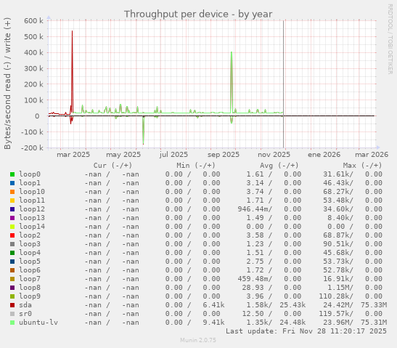397x348 pixels.
Task: Click the loop11 yellow color swatch
Action: (12, 201)
